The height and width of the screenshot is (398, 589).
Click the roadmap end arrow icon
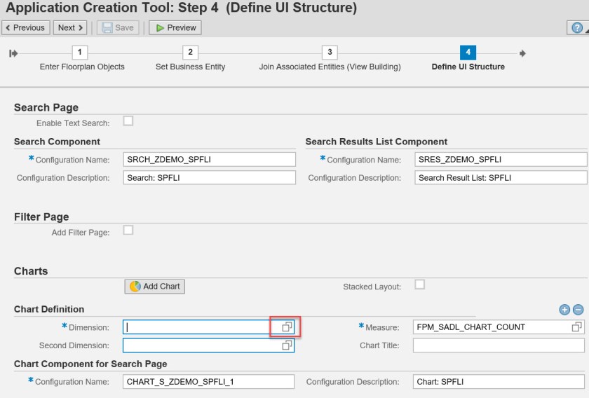pos(522,53)
